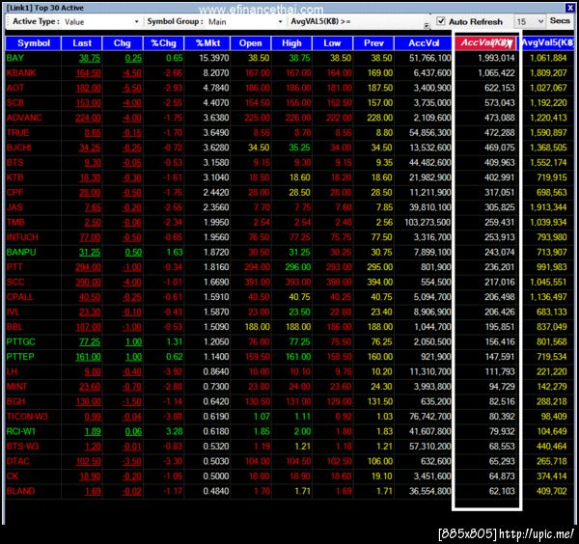This screenshot has width=579, height=544.
Task: Select the LH symbol
Action: 12,371
